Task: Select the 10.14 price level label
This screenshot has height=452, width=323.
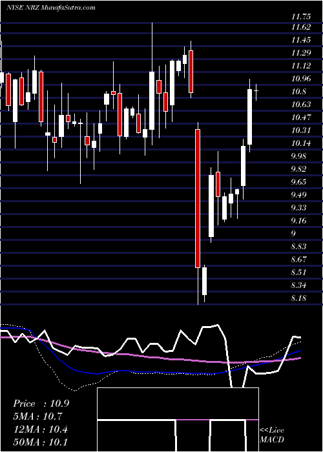Action: (301, 143)
